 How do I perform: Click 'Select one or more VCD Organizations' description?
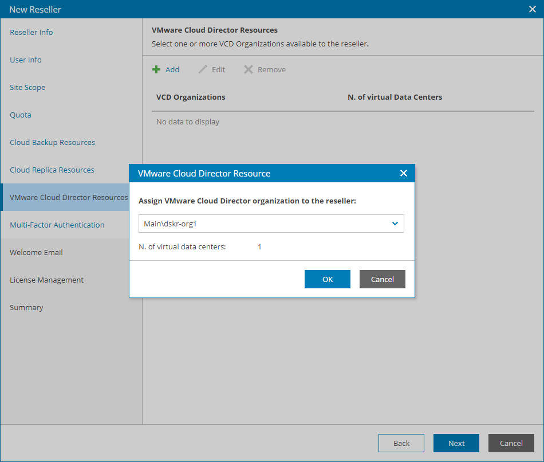pos(260,44)
